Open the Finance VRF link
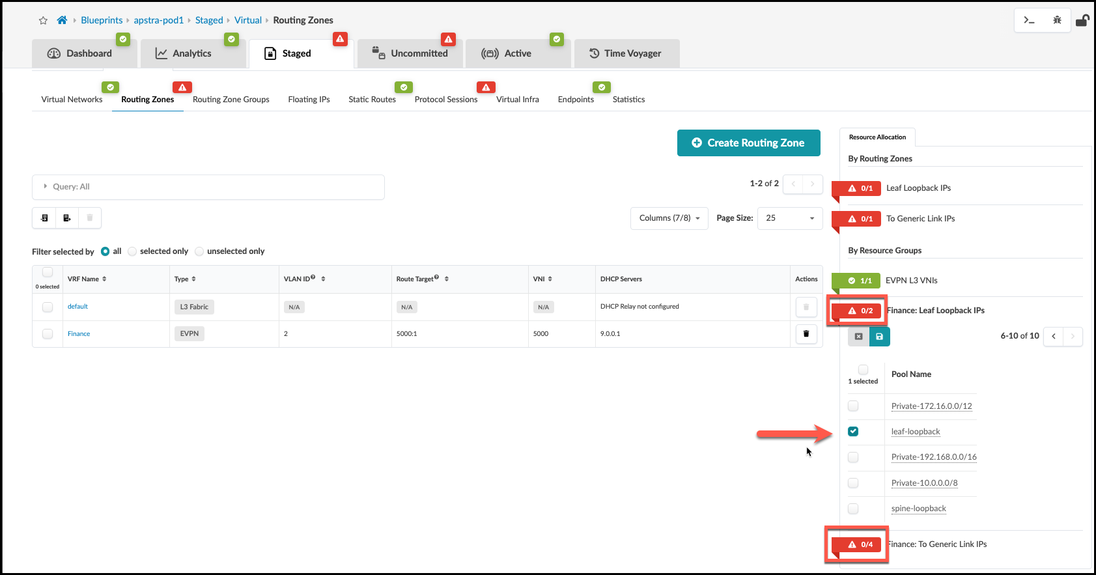Screen dimensions: 1096x575 pos(79,334)
